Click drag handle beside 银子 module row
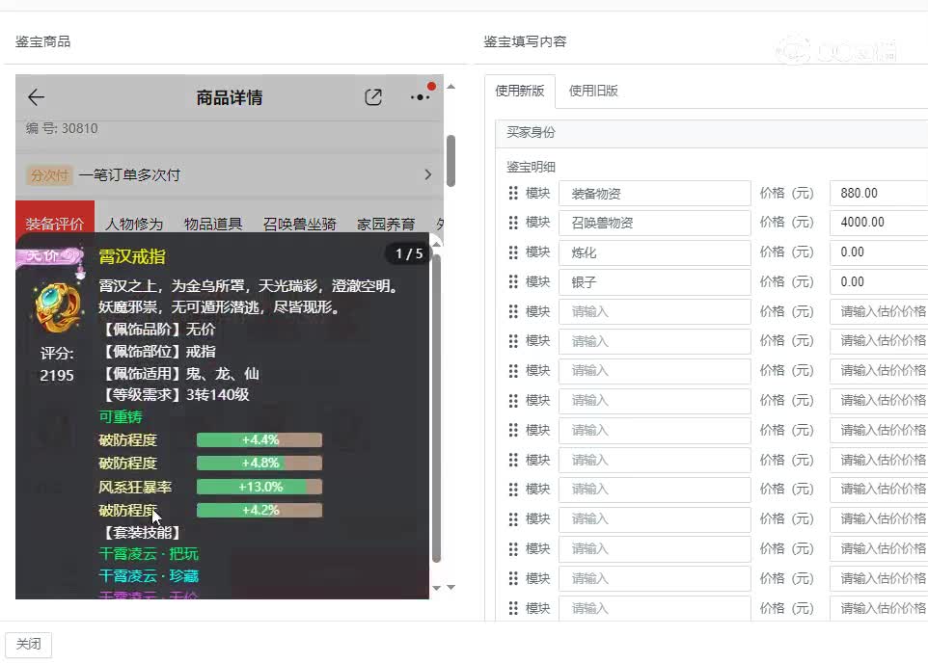 pos(513,282)
